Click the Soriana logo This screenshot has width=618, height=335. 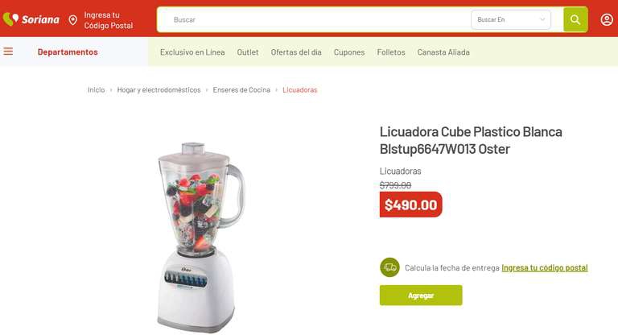tap(31, 19)
